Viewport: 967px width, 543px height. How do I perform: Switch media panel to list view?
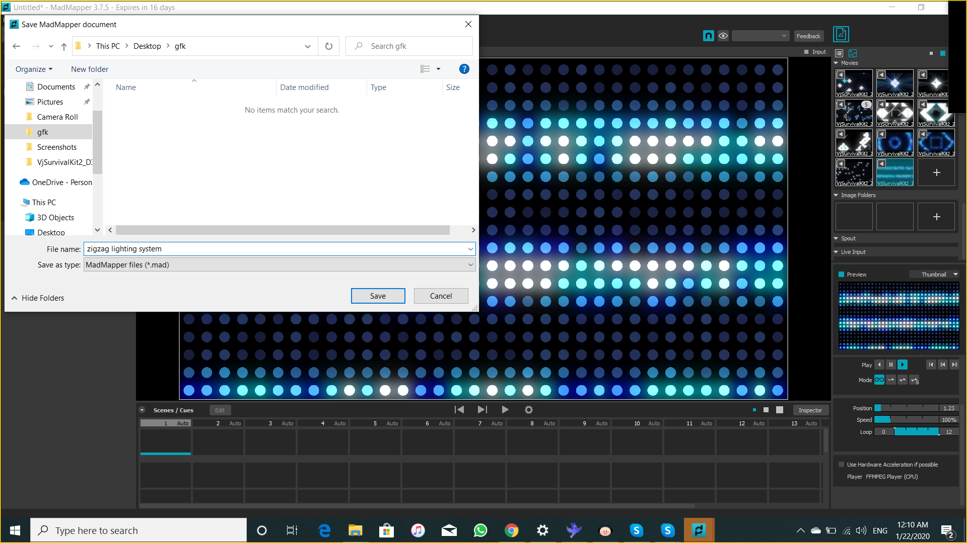[x=839, y=53]
